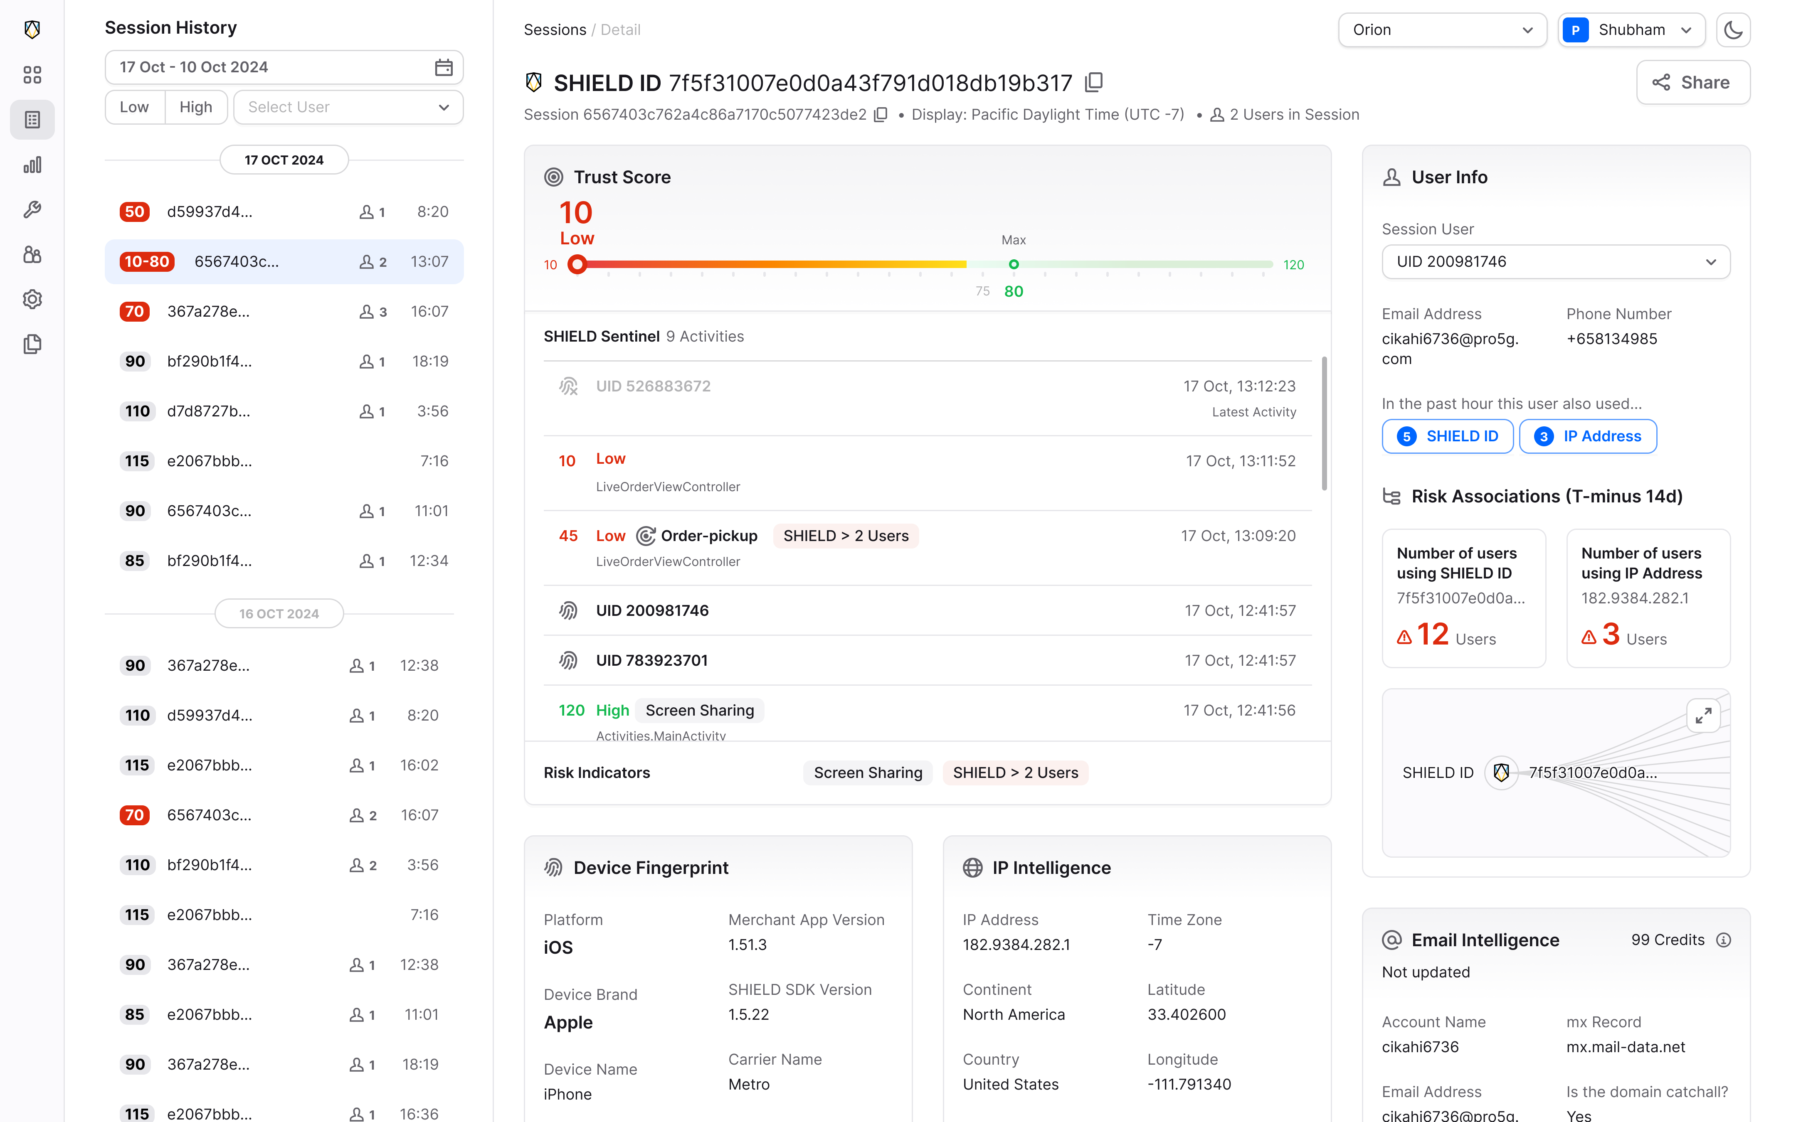
Task: Click the Email Intelligence credits info icon
Action: tap(1723, 940)
